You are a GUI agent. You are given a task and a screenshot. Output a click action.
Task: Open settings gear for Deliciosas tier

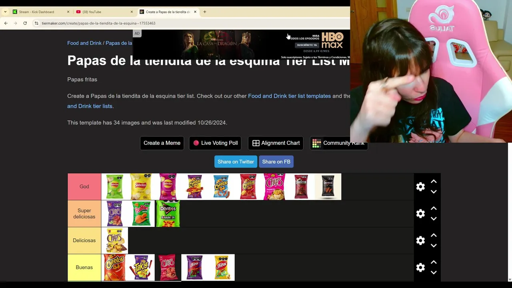click(420, 240)
